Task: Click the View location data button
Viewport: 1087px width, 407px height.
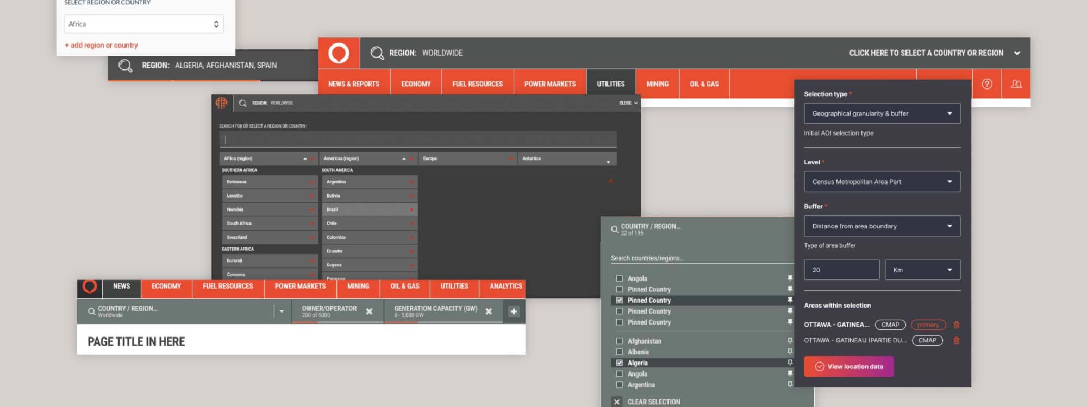Action: (x=849, y=367)
